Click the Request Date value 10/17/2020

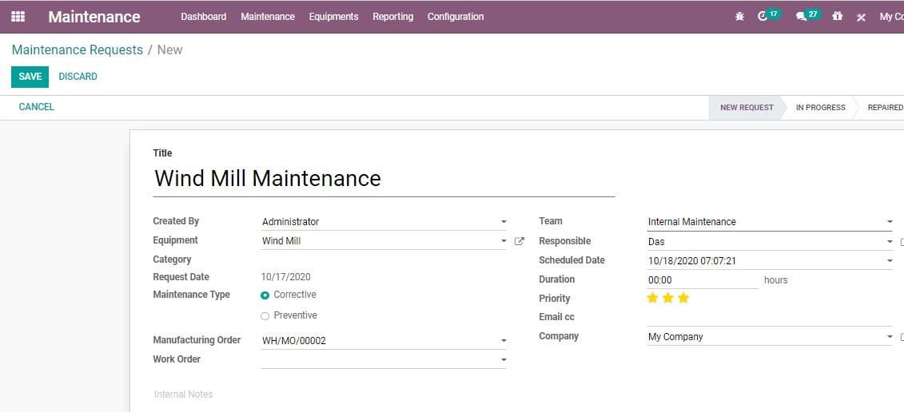tap(286, 277)
